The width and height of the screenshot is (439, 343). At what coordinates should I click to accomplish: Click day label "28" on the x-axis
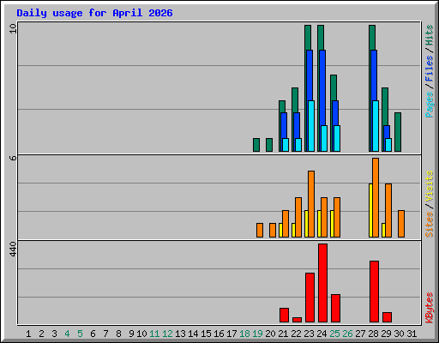[x=373, y=334]
